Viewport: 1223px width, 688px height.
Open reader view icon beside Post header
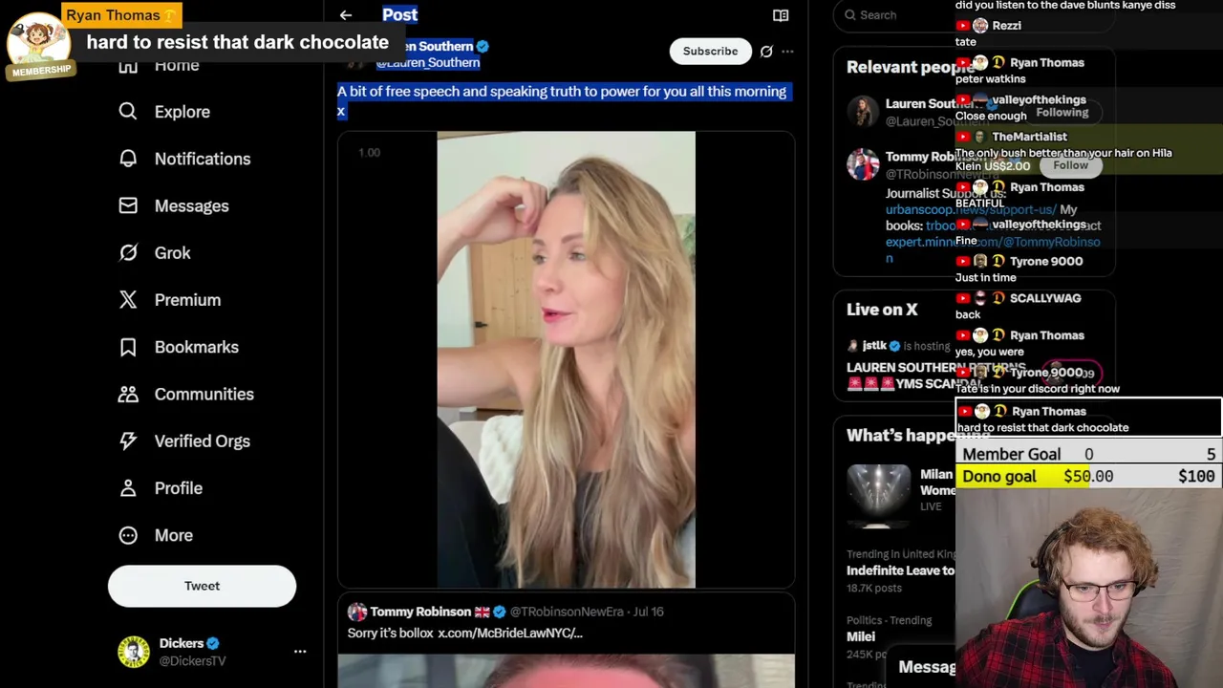pos(781,15)
